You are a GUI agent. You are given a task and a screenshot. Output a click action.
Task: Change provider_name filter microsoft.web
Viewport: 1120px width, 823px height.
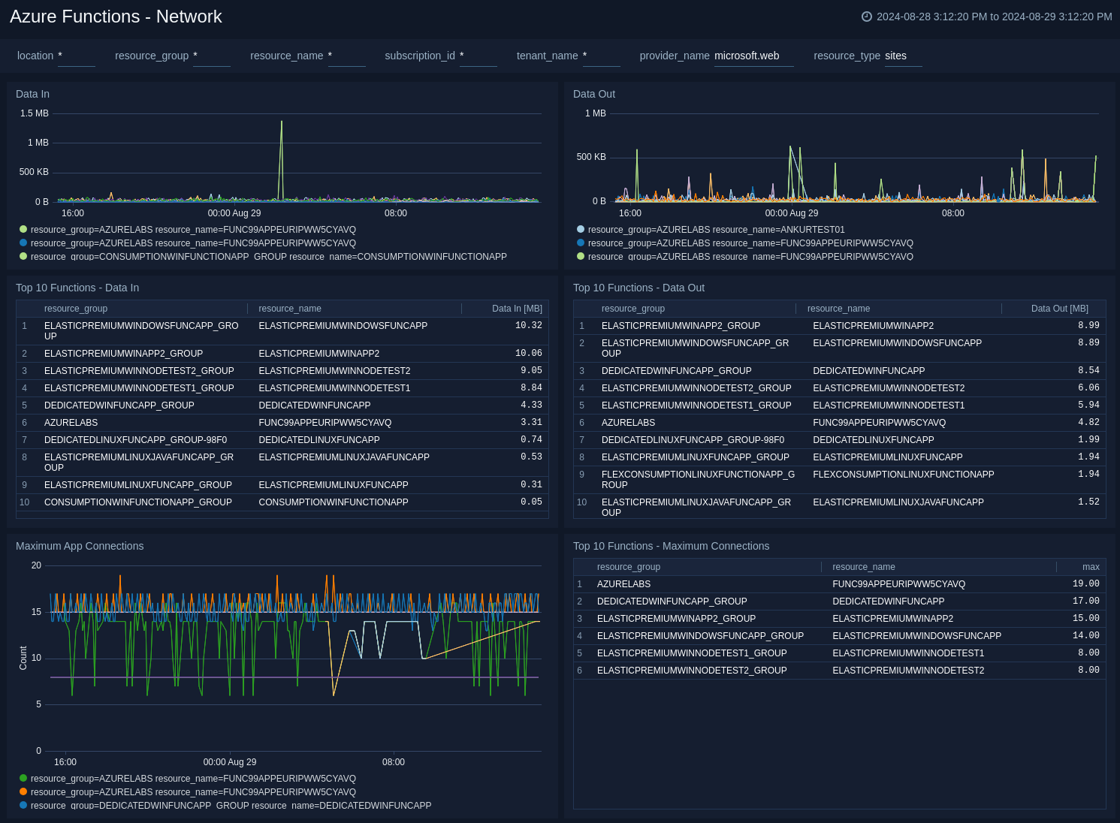(754, 56)
